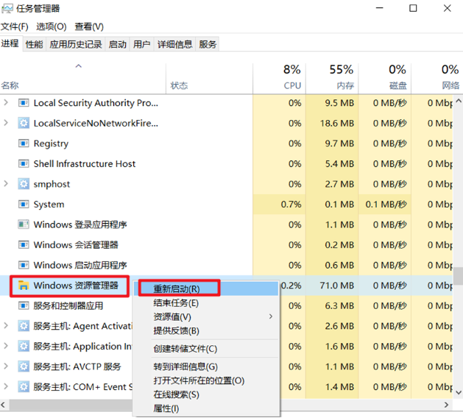Switch to the 应用历史记录 tab

76,44
